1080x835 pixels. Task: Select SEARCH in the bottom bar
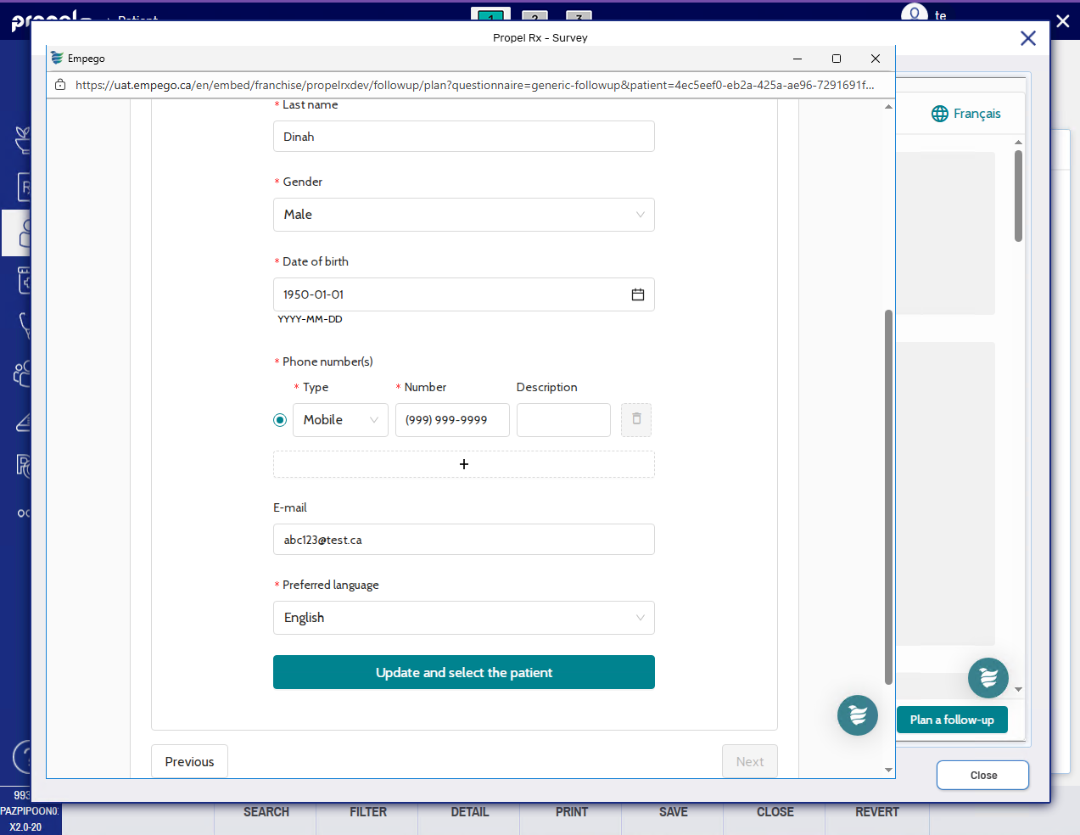266,812
